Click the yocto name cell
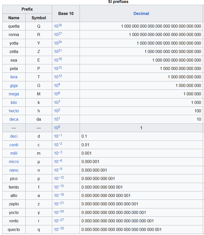Viewport: 204px width, 235px height. pyautogui.click(x=14, y=212)
